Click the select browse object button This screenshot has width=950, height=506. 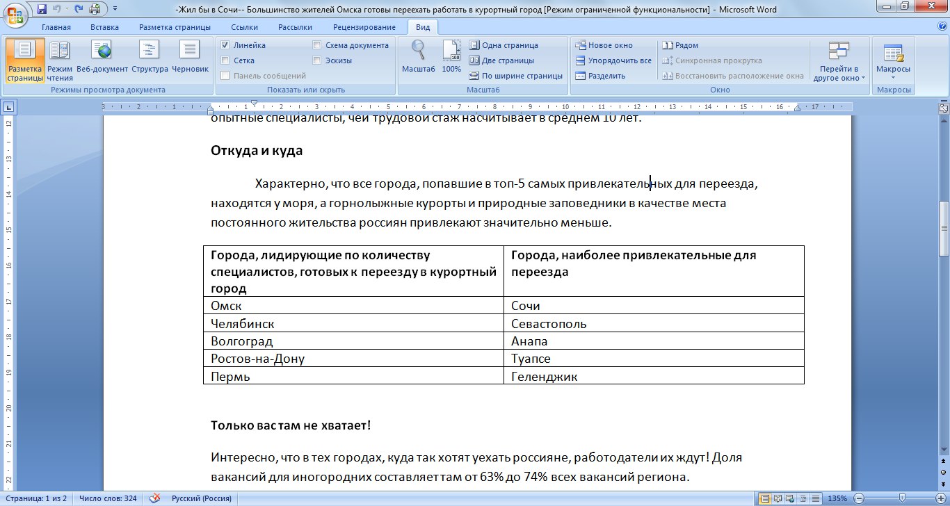[944, 471]
